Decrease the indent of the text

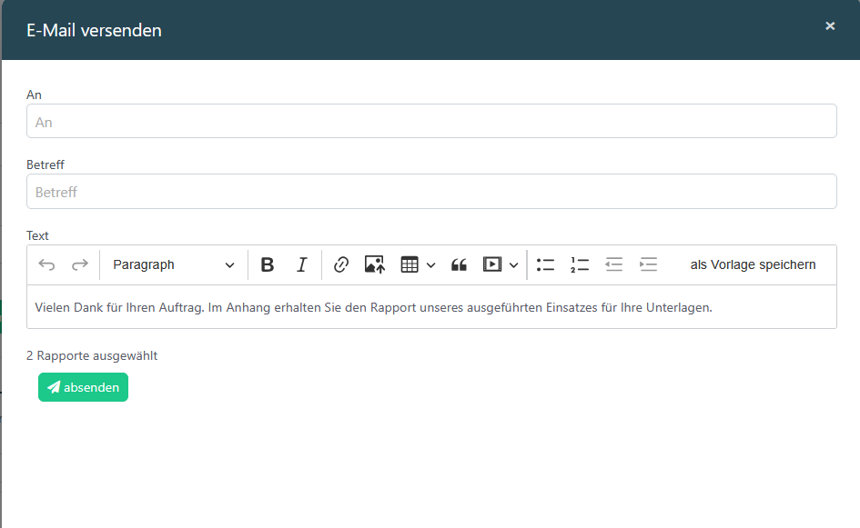point(613,265)
